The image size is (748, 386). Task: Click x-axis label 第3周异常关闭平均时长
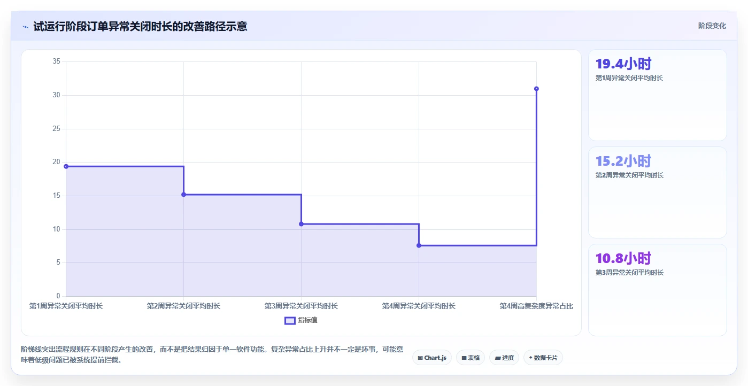(301, 306)
